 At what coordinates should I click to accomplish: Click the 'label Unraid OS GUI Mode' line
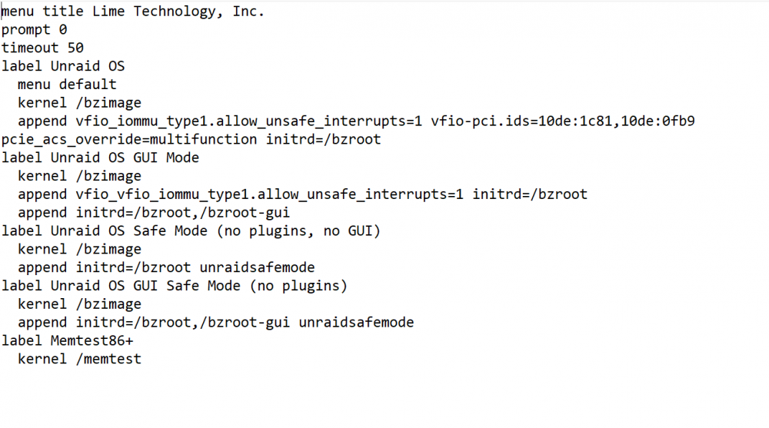100,158
